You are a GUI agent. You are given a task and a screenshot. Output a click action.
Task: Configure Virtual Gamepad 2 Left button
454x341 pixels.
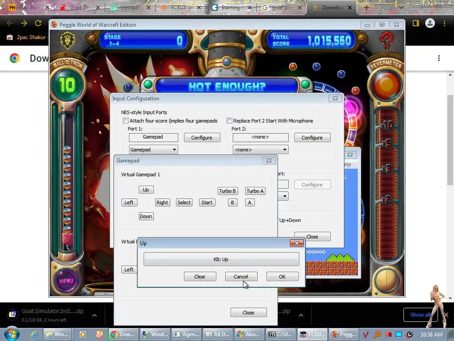click(129, 270)
